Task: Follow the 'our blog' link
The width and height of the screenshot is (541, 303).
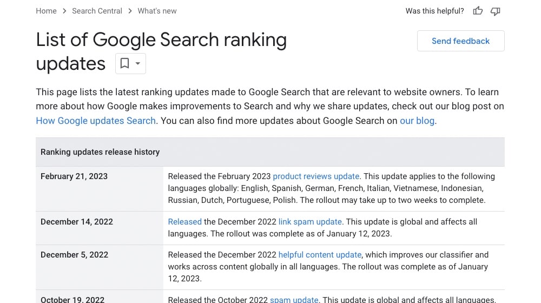Action: click(417, 121)
